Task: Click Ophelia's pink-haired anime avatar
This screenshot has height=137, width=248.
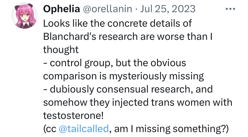Action: point(23,17)
